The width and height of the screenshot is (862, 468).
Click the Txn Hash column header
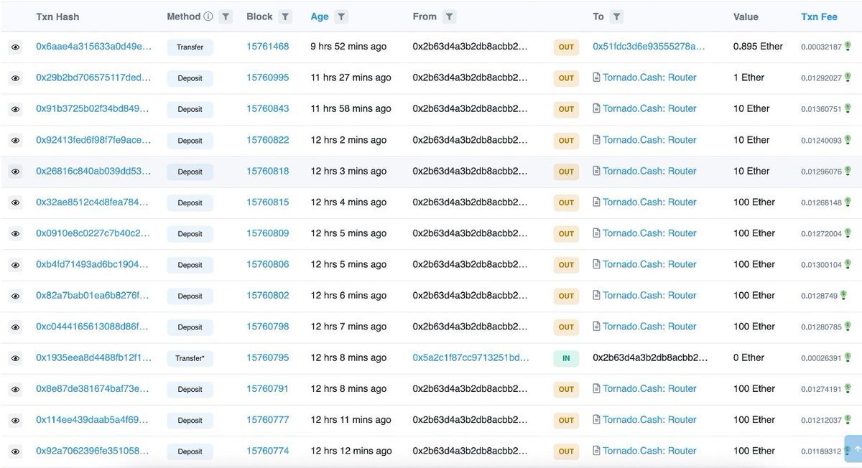pos(57,17)
